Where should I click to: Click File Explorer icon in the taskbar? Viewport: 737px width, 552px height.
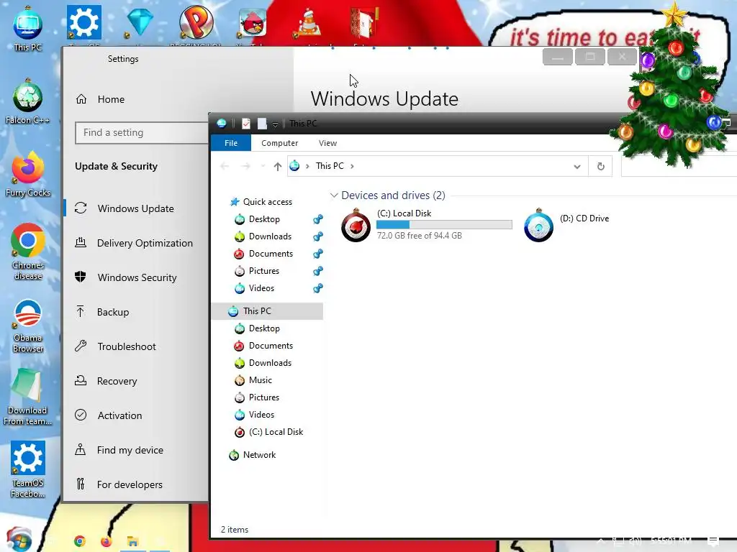point(132,541)
